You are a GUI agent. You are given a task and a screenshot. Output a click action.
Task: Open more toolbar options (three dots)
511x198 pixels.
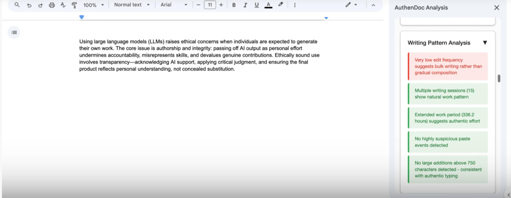point(295,5)
